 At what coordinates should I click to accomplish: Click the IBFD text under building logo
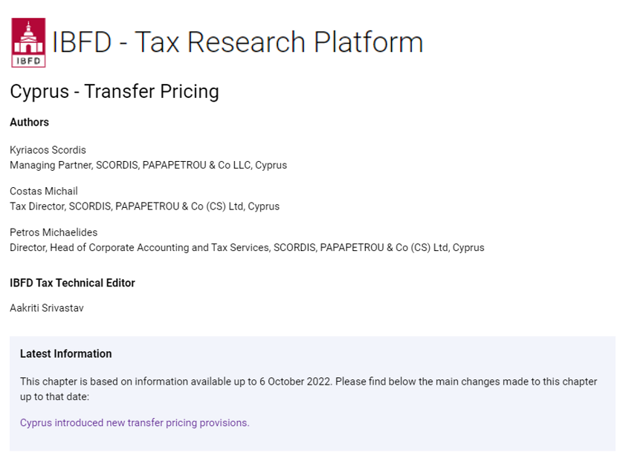coord(28,61)
